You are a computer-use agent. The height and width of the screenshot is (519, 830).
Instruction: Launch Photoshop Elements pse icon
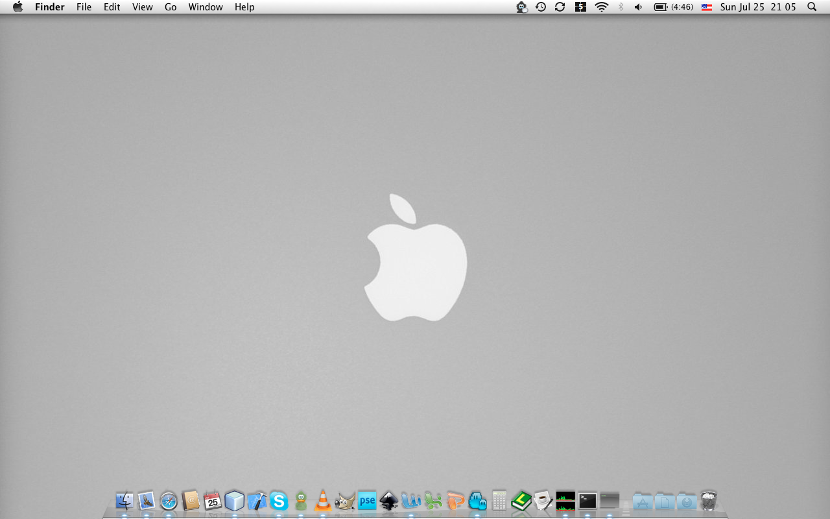click(367, 501)
